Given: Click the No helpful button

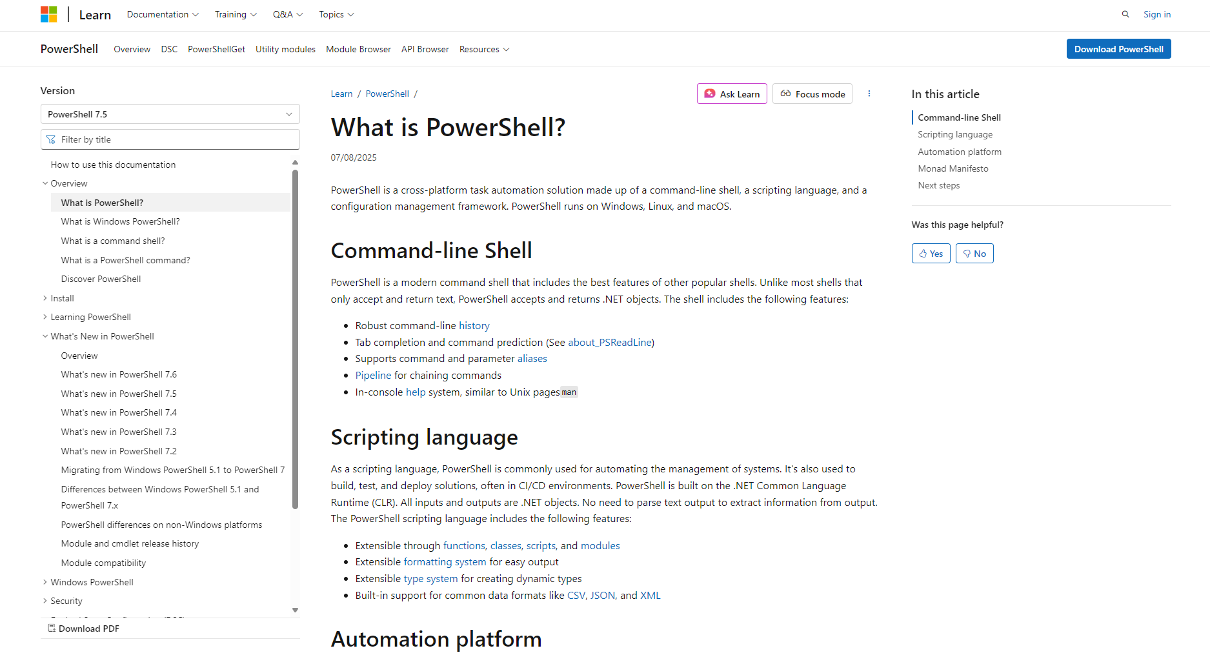Looking at the screenshot, I should (x=974, y=254).
